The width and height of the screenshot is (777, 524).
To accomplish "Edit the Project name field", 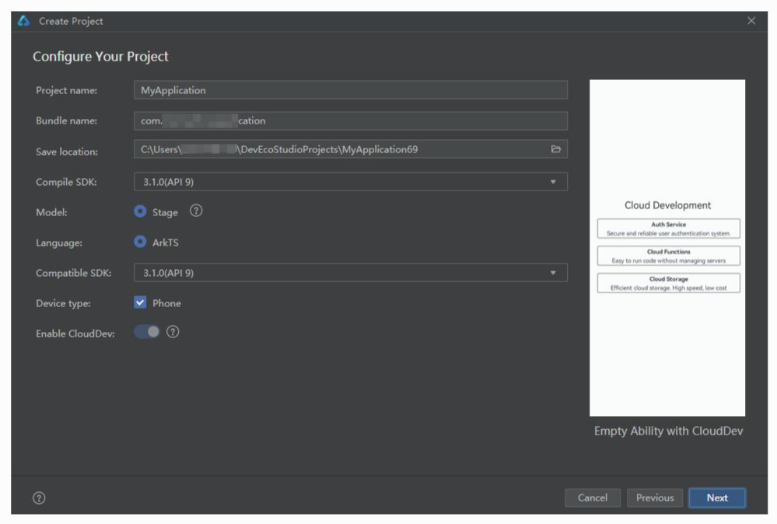I will point(350,90).
